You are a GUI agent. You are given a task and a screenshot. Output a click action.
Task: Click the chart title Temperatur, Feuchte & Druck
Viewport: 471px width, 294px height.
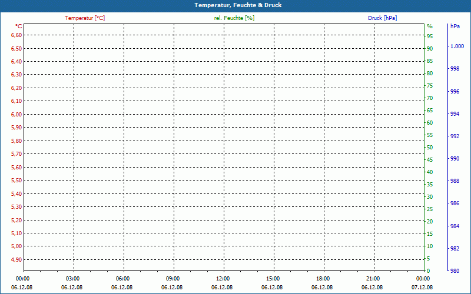tap(238, 5)
